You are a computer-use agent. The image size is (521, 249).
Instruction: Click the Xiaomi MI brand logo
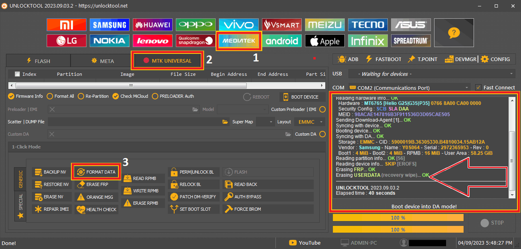(x=66, y=25)
